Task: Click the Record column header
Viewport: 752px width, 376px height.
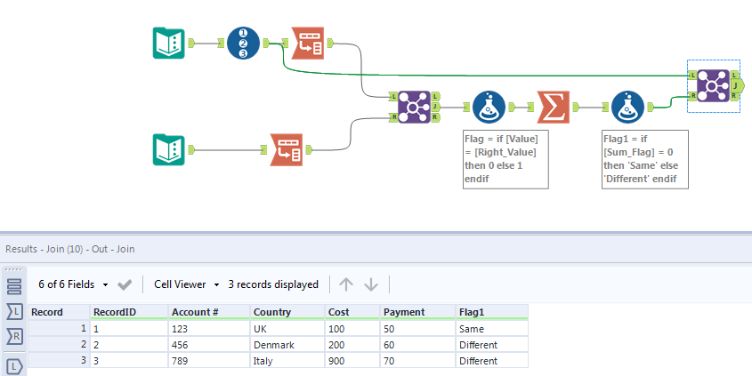Action: (59, 312)
